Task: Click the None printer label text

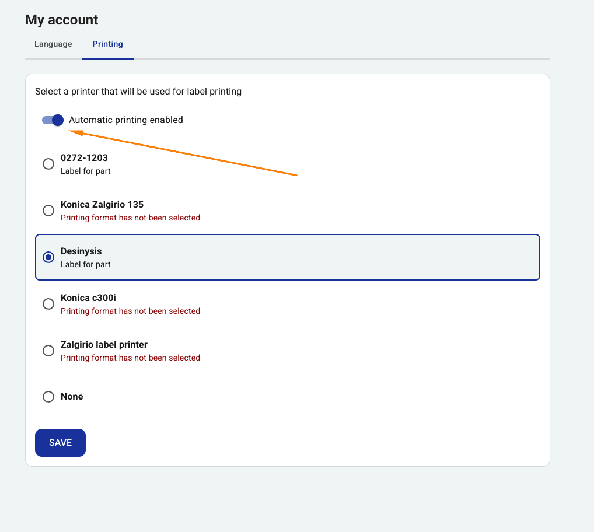Action: pos(72,397)
